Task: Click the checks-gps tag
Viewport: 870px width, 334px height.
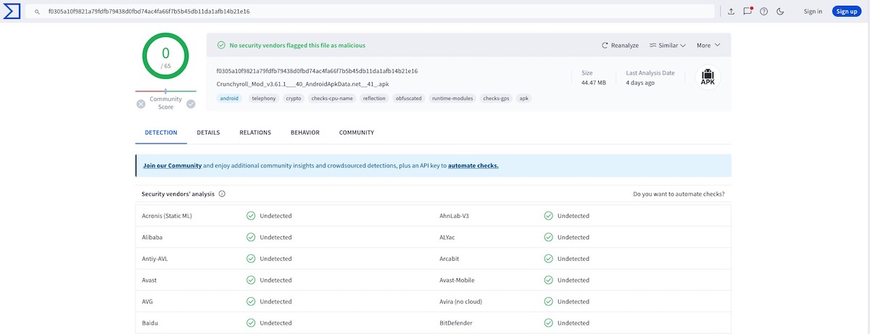Action: point(497,98)
